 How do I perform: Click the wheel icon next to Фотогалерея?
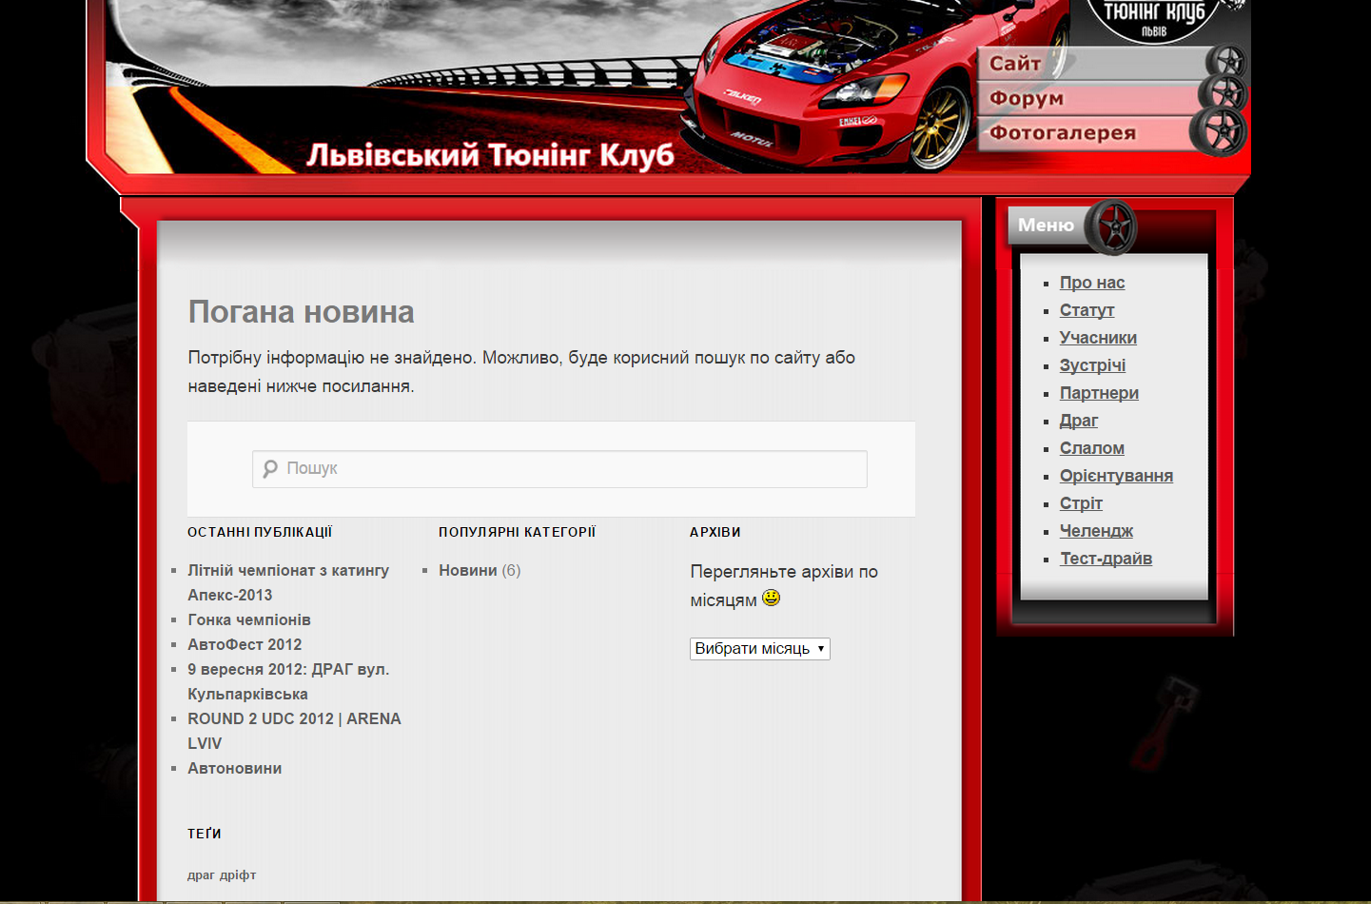click(x=1219, y=130)
